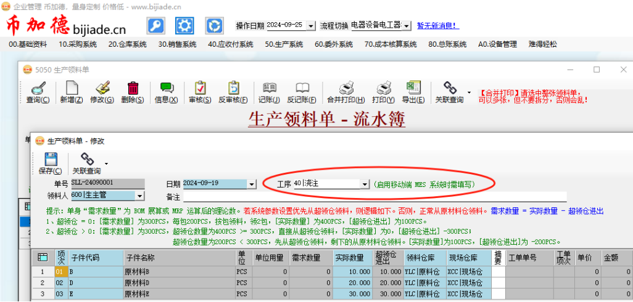The height and width of the screenshot is (302, 633).
Task: Open 80.总账系统 menu
Action: click(x=447, y=44)
